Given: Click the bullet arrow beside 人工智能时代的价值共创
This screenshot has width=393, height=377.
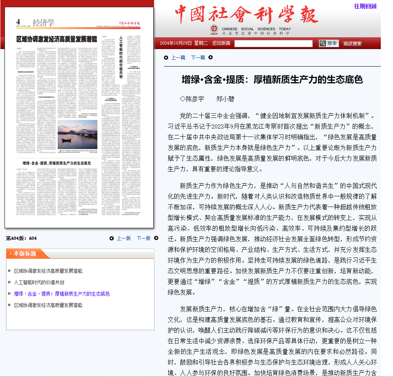Looking at the screenshot, I should click(10, 282).
